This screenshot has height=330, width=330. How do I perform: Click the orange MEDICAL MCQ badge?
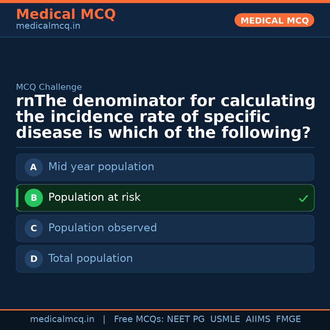[274, 20]
